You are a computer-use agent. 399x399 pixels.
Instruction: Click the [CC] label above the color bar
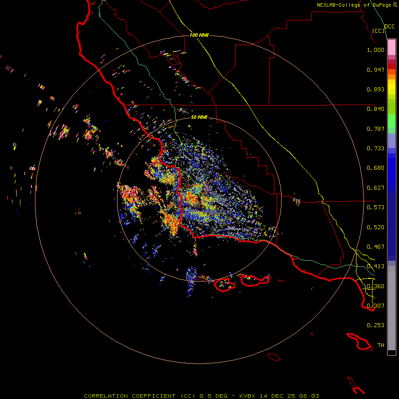(x=379, y=31)
